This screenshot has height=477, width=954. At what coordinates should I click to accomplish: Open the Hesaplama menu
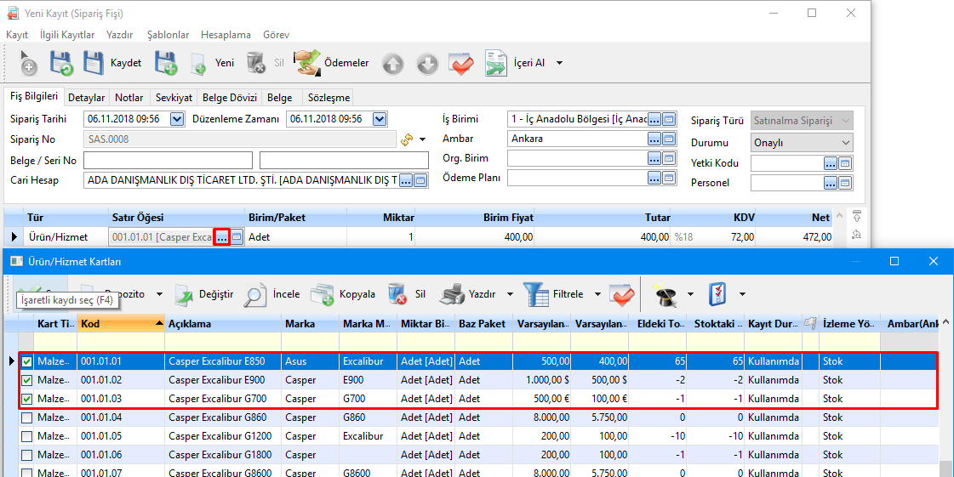coord(226,35)
